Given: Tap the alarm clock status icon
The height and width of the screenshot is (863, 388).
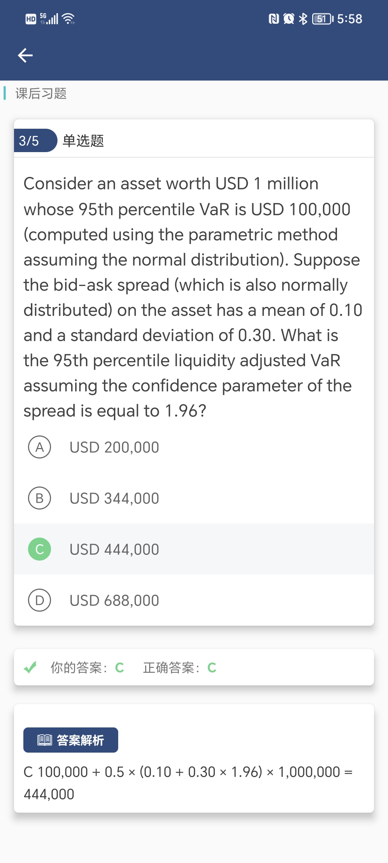Looking at the screenshot, I should click(x=288, y=19).
